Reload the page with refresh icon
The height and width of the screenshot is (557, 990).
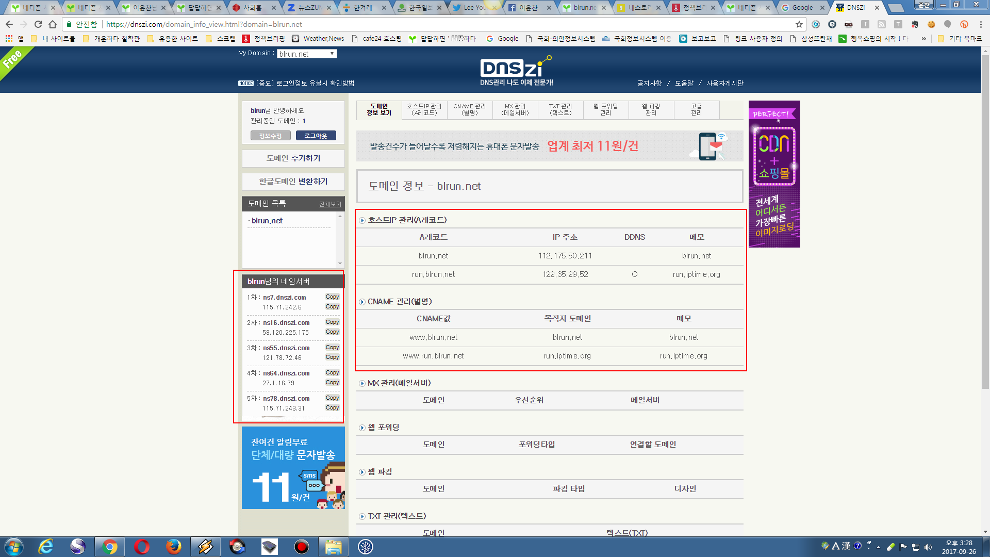pyautogui.click(x=38, y=24)
